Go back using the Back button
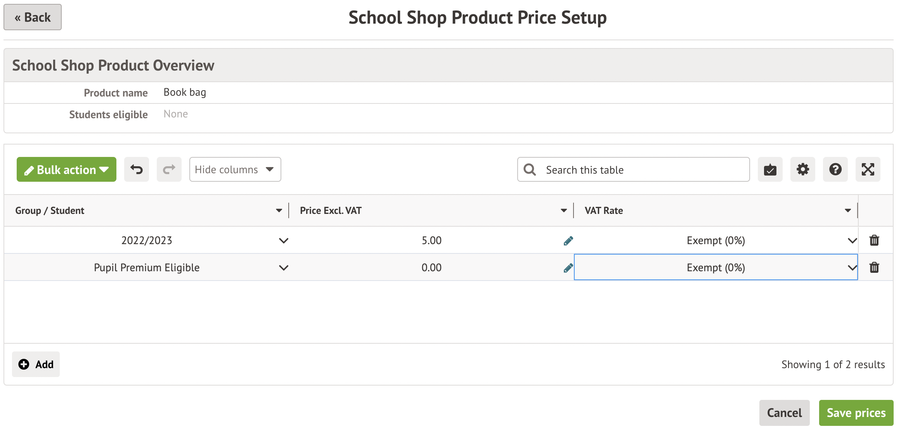This screenshot has height=434, width=901. 33,17
